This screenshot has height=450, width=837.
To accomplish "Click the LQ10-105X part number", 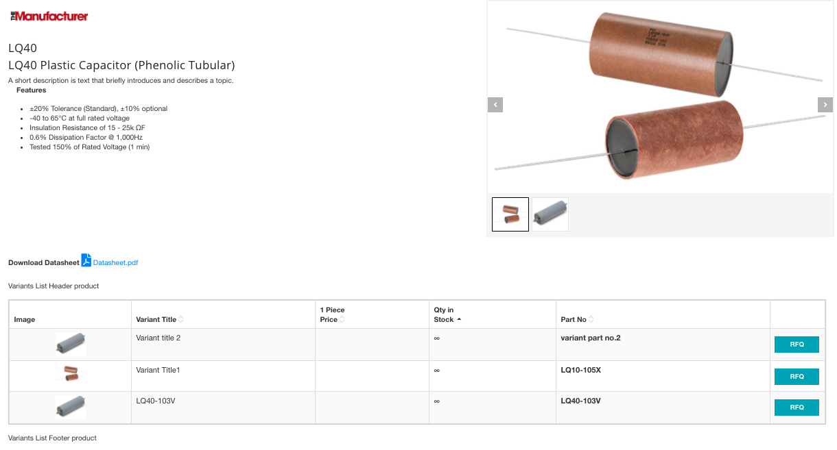I will tap(580, 370).
